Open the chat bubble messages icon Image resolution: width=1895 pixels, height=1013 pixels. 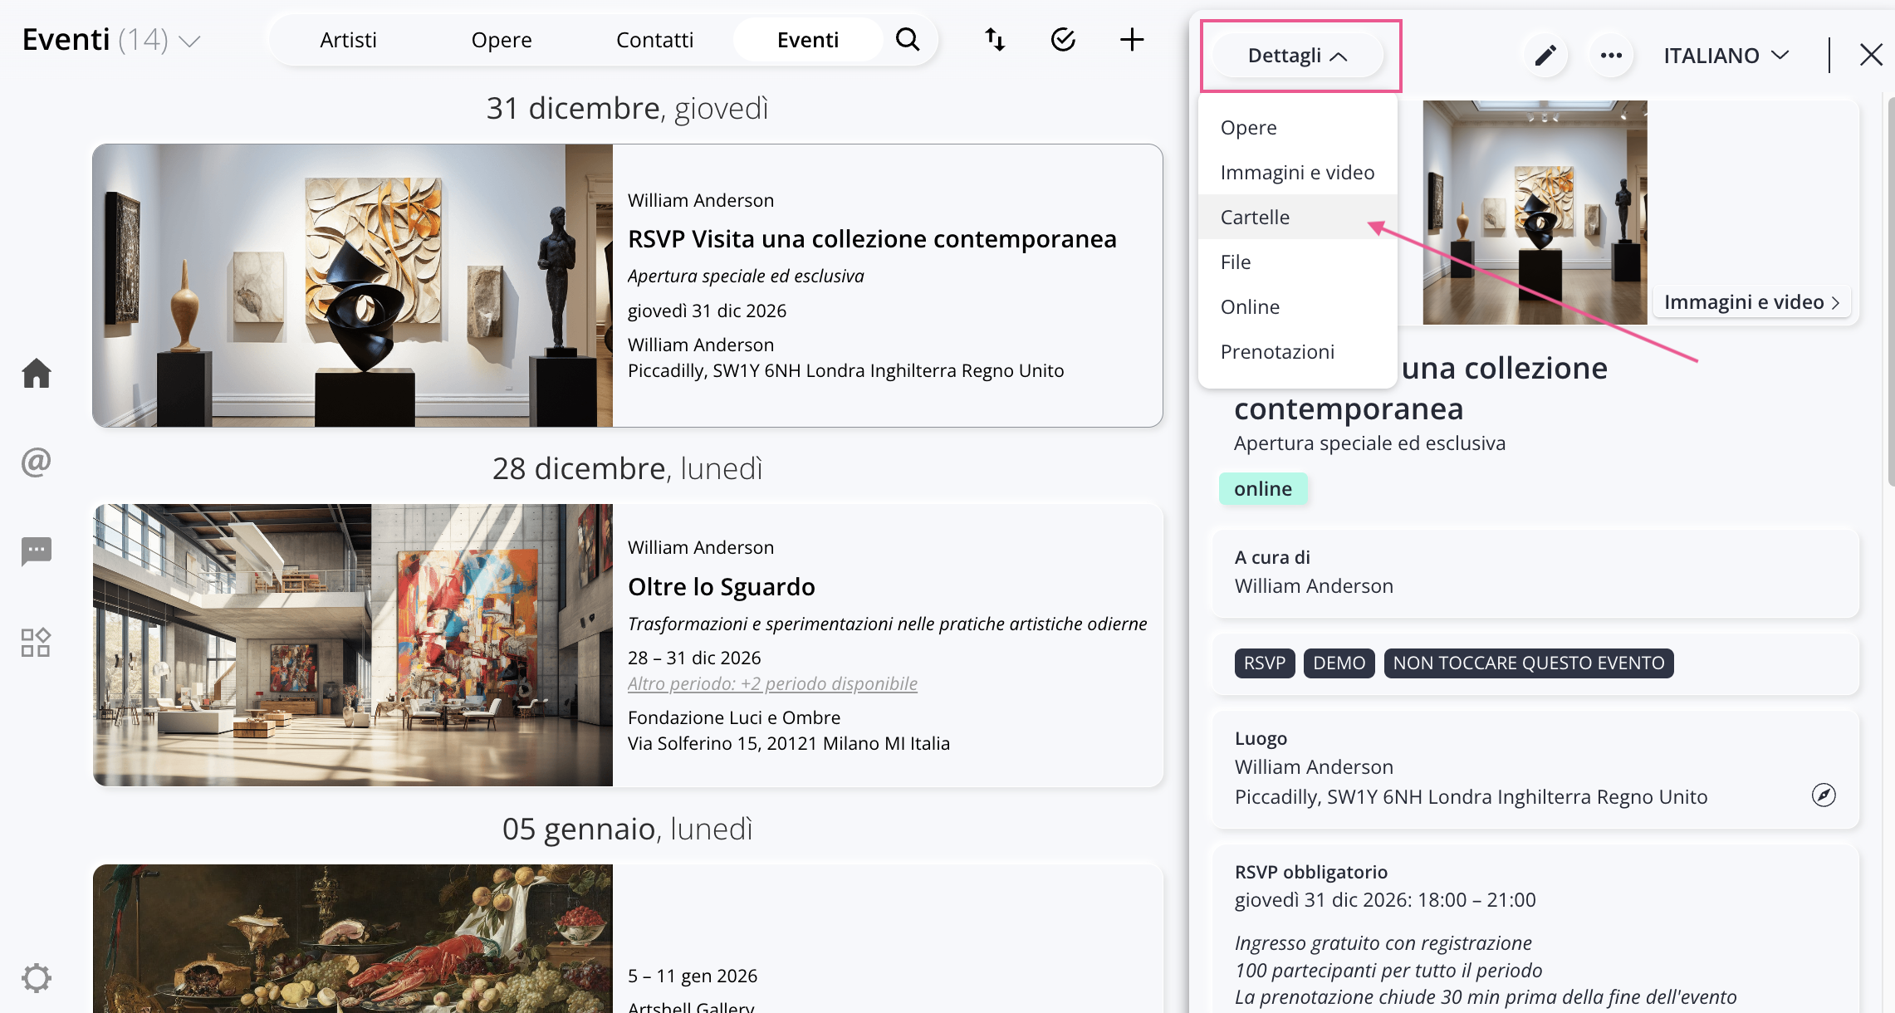pyautogui.click(x=37, y=551)
